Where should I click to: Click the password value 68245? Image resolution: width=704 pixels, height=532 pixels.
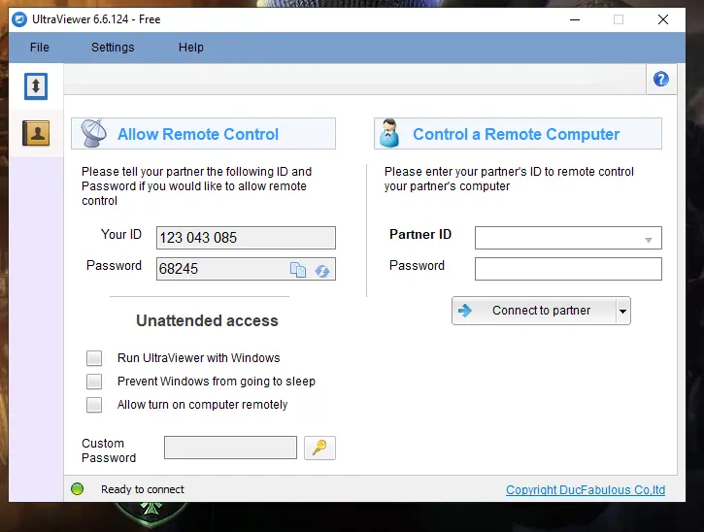[x=179, y=269]
